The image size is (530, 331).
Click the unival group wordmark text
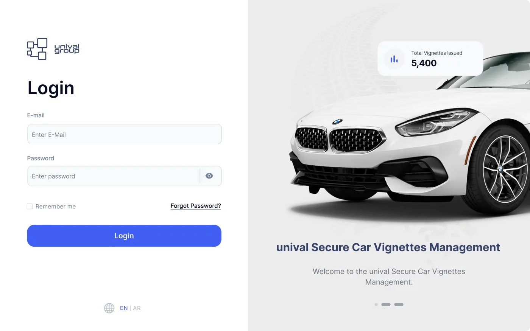67,49
